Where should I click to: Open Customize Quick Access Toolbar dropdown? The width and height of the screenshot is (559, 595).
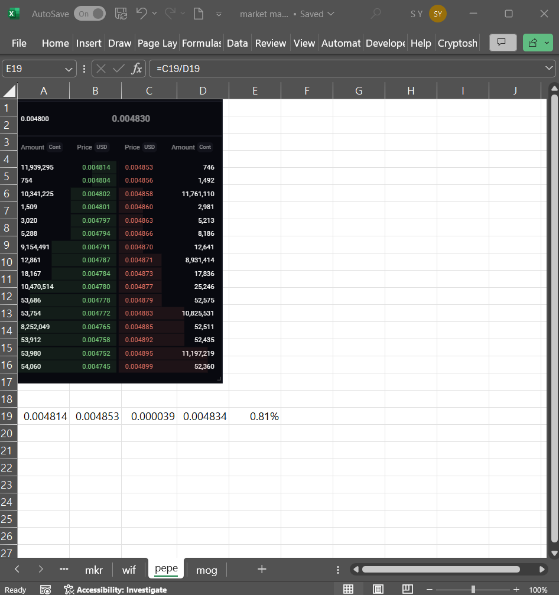(219, 14)
